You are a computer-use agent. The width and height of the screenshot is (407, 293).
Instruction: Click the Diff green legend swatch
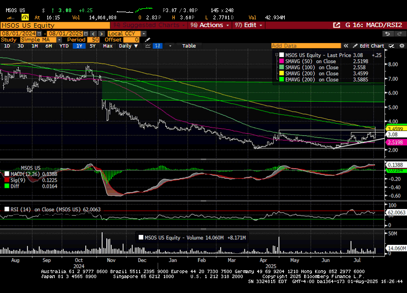click(7, 186)
